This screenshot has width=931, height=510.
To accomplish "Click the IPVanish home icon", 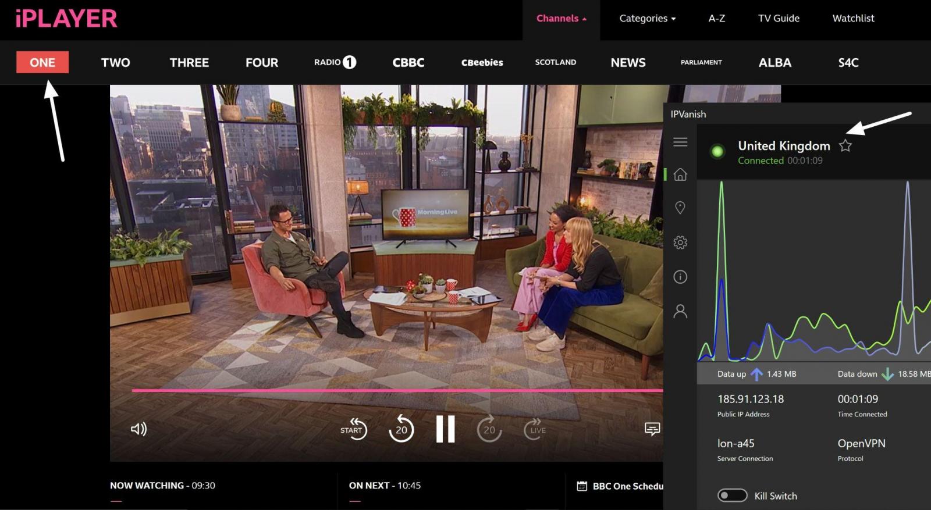I will 680,174.
